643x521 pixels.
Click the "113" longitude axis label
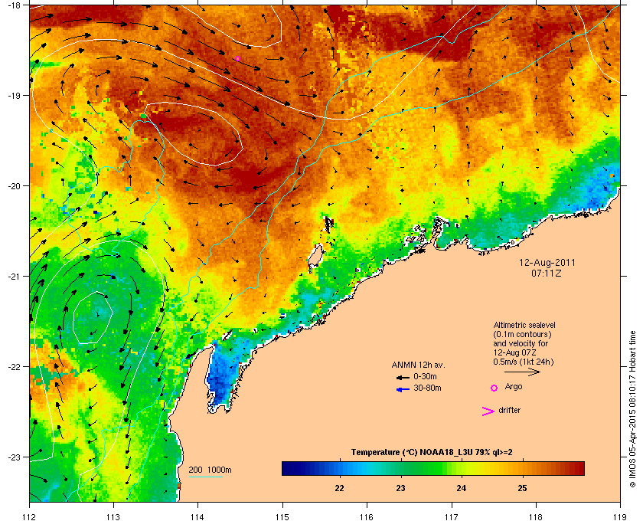pos(113,517)
